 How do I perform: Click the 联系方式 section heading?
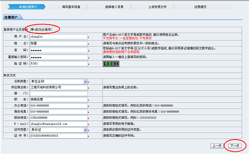pos(10,75)
